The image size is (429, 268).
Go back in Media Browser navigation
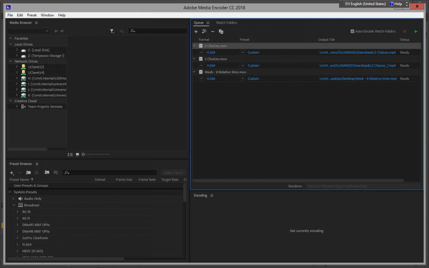(x=56, y=31)
